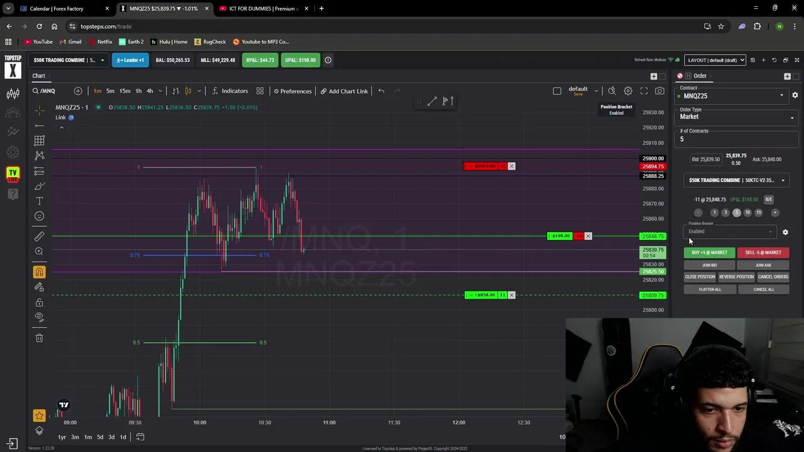Screen dimensions: 804x452
Task: Select the trend line drawing tool
Action: click(40, 126)
